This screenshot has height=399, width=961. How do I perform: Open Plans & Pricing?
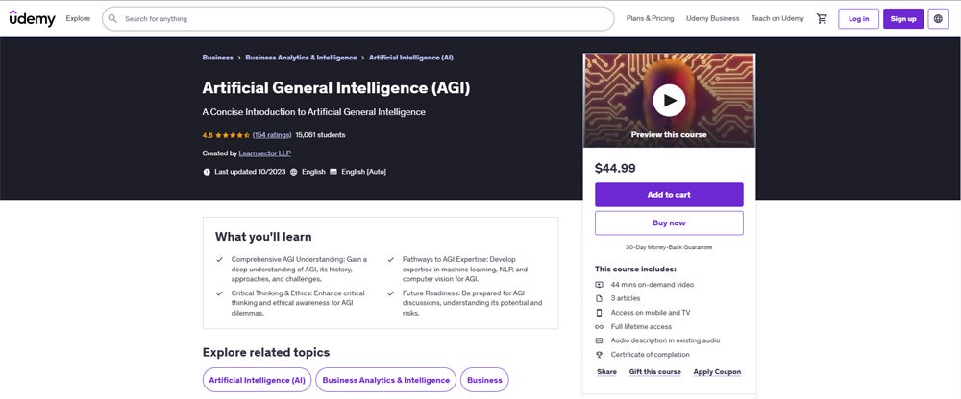point(650,19)
